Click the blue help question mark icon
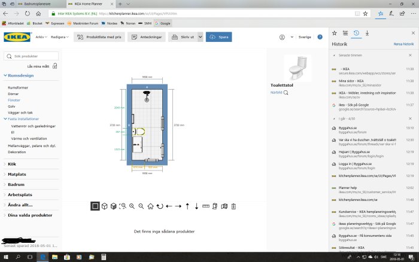This screenshot has width=419, height=262. [320, 37]
